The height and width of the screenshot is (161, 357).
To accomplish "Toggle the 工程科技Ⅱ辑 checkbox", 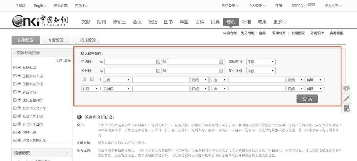I will pos(20,84).
